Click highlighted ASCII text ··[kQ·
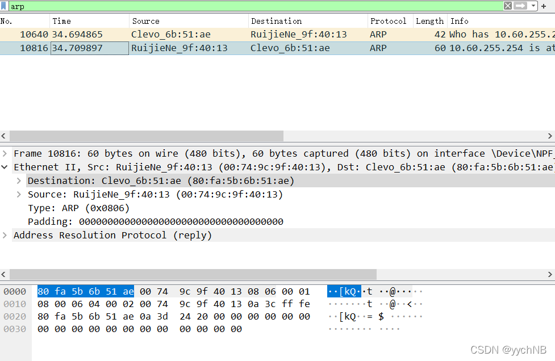Viewport: 555px width, 361px height. coord(344,291)
